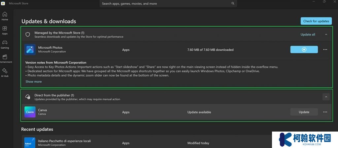Click Apps category in Canva row
Image resolution: width=338 pixels, height=148 pixels.
(126, 112)
